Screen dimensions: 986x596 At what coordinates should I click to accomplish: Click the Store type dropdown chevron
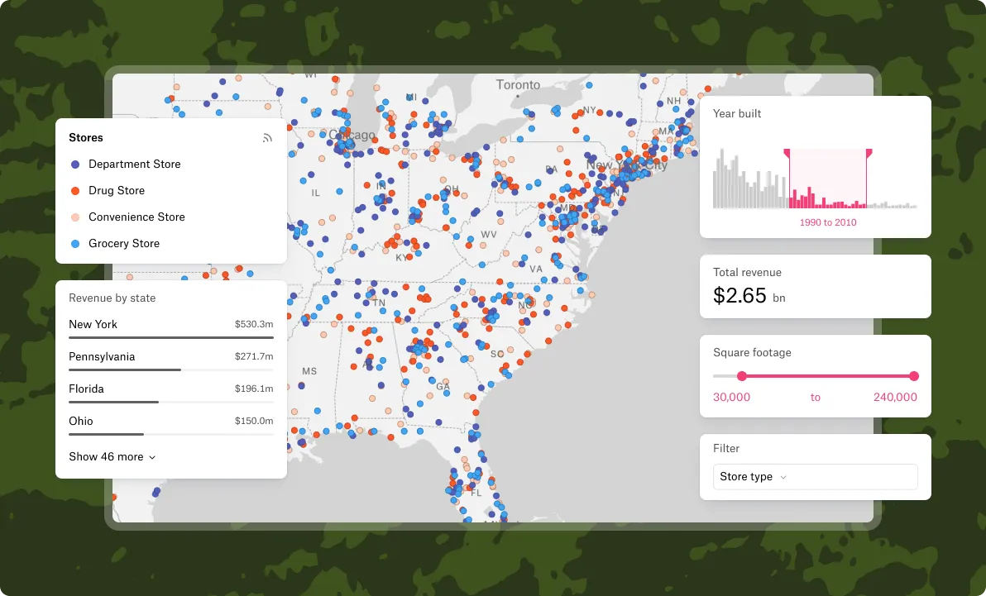point(783,478)
